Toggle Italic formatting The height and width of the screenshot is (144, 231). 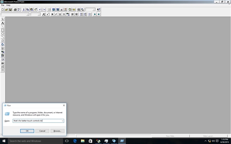tap(56, 14)
